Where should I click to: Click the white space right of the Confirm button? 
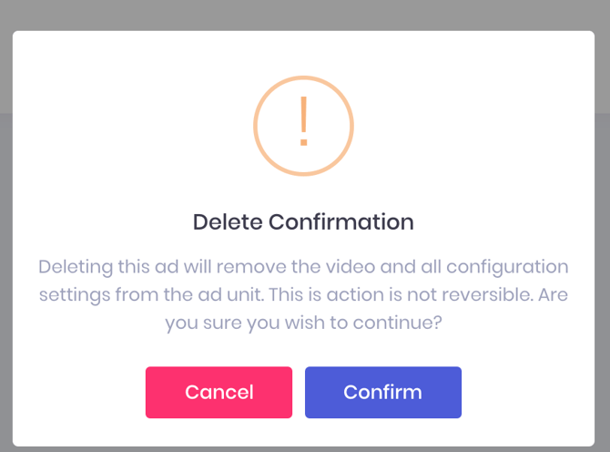528,393
